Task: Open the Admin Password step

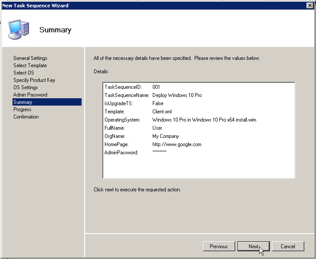Action: click(x=30, y=95)
